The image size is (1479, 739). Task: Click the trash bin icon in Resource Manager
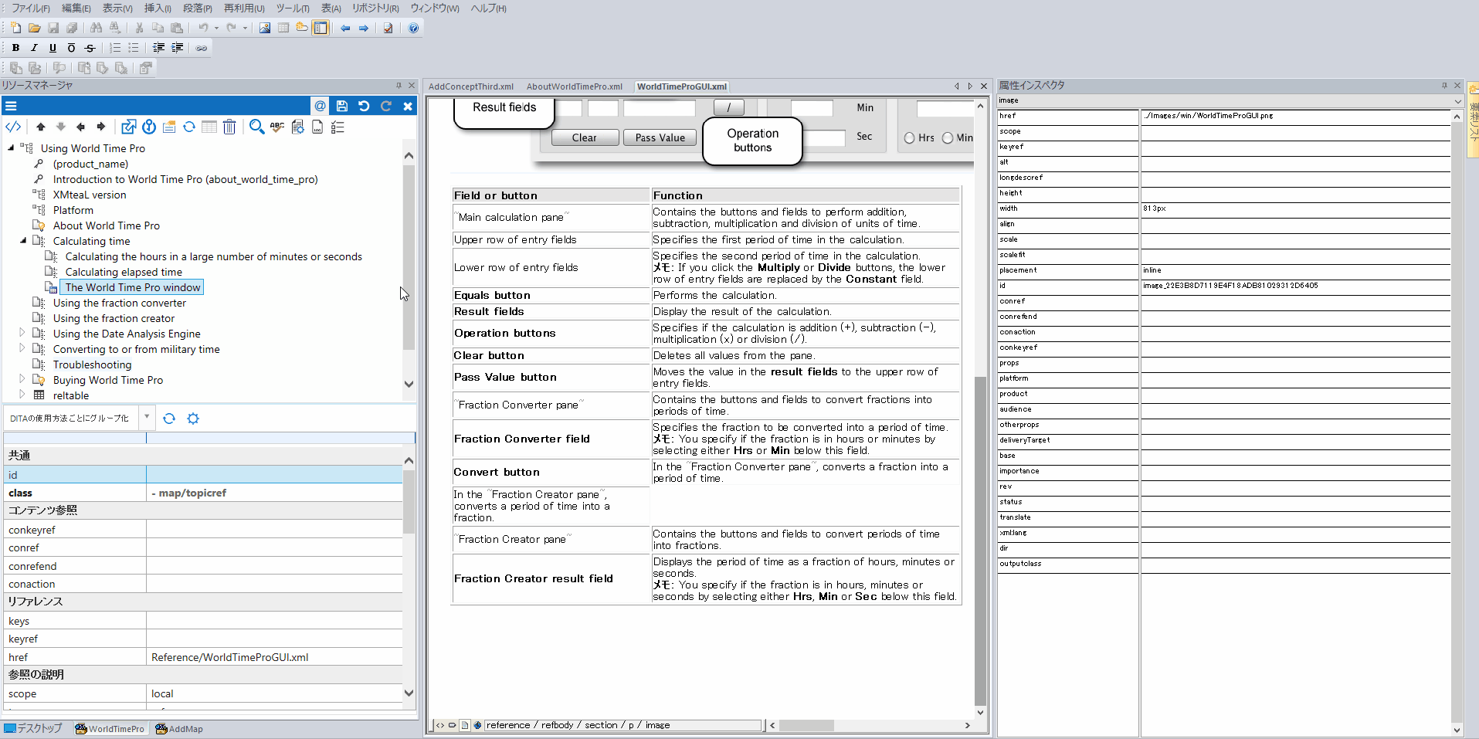(229, 127)
